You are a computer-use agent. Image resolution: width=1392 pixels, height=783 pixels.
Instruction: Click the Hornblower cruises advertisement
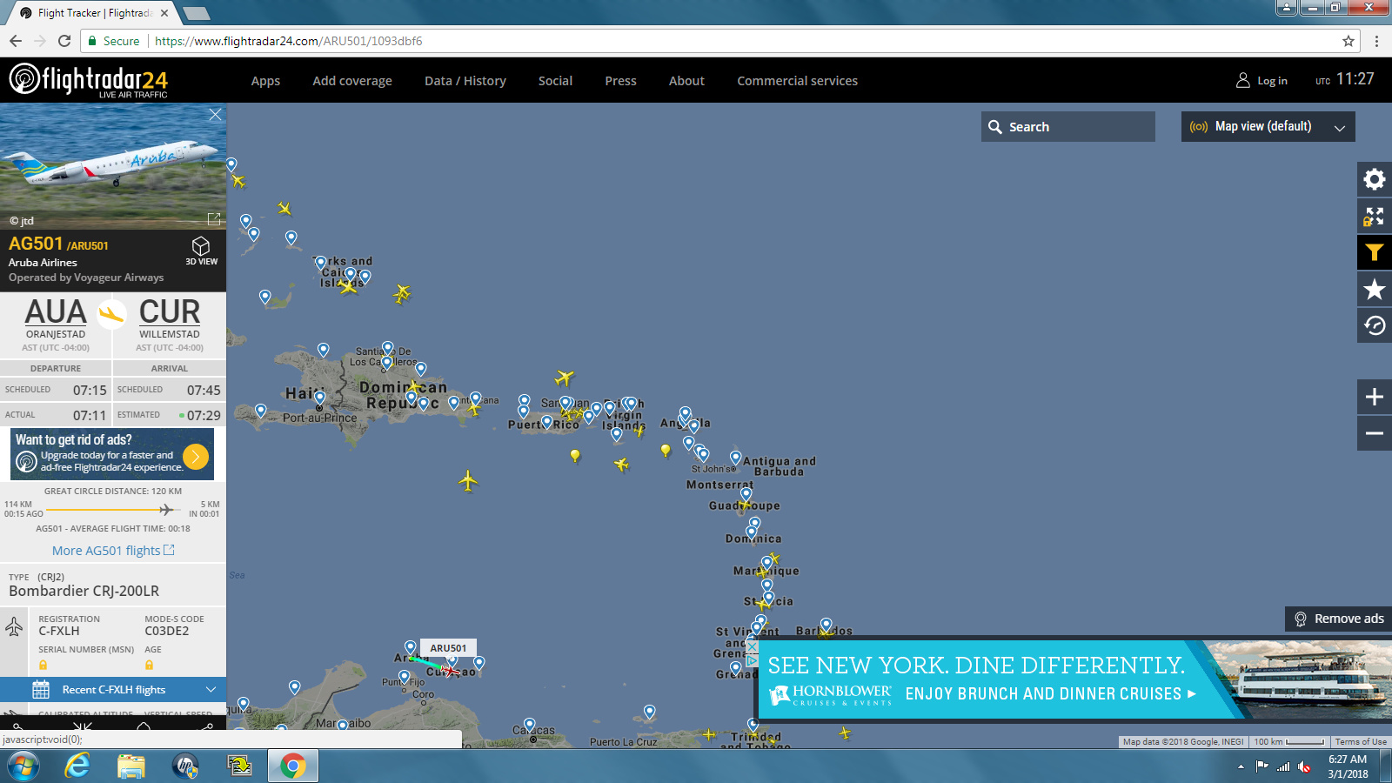(1075, 679)
